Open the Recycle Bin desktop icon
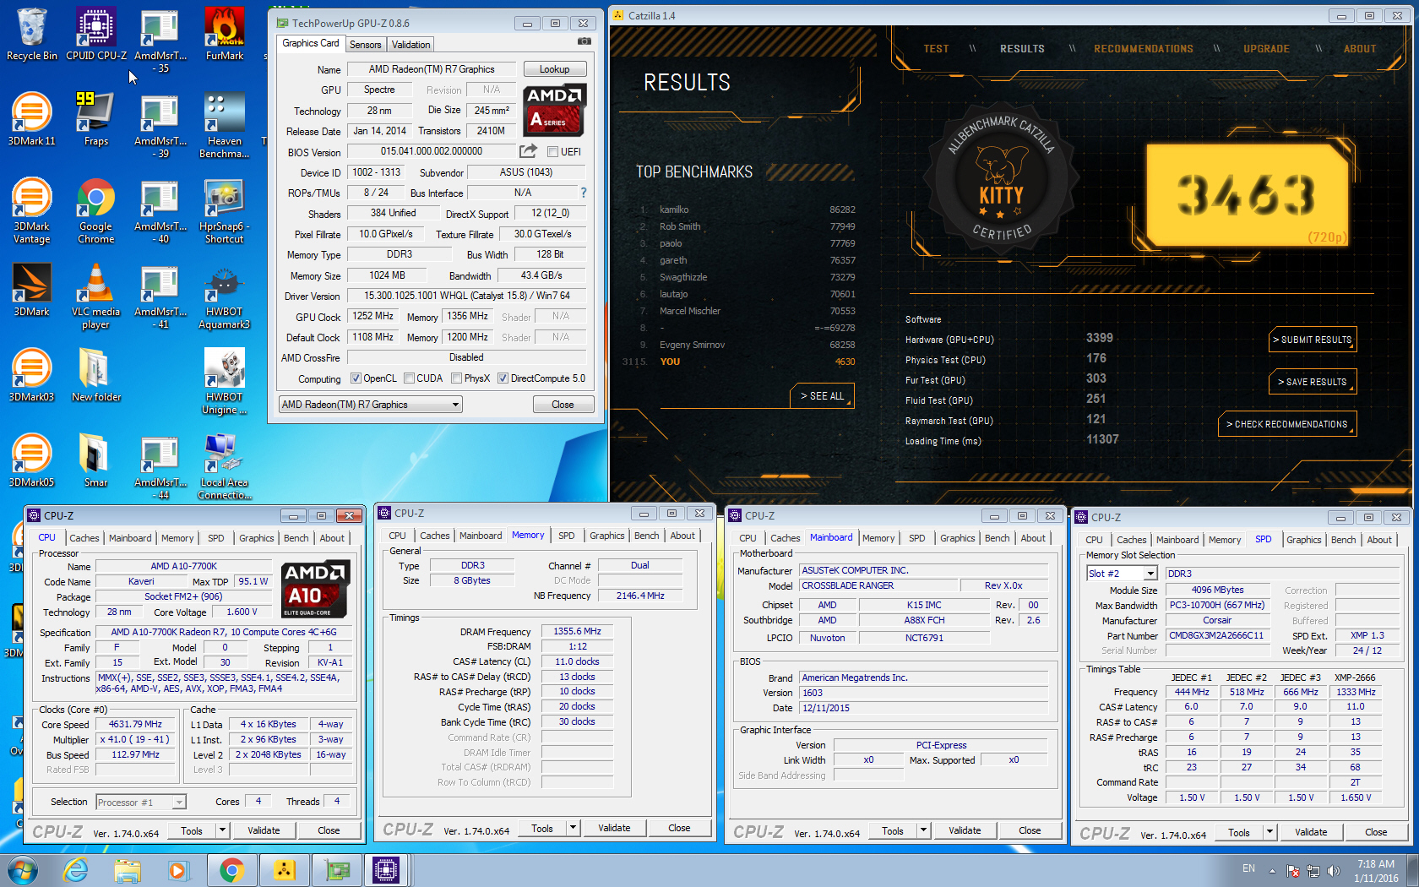This screenshot has height=887, width=1419. coord(32,34)
